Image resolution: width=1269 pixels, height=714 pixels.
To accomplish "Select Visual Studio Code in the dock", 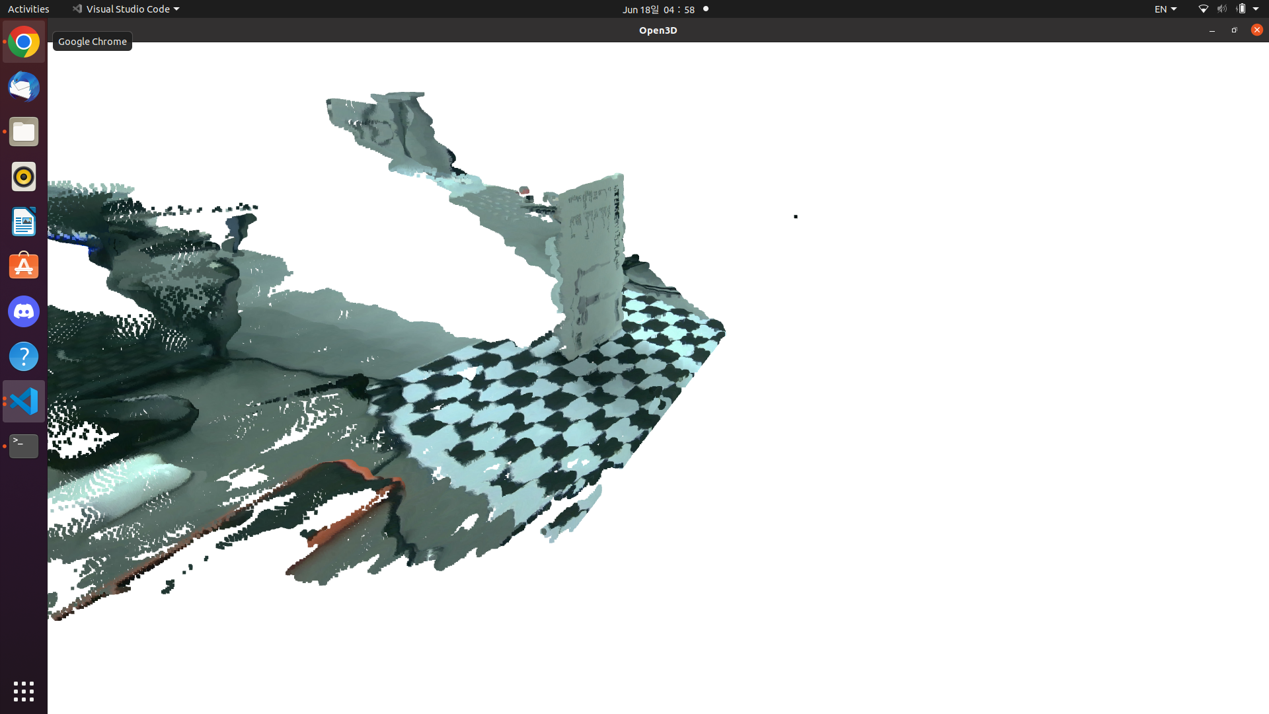I will tap(24, 401).
